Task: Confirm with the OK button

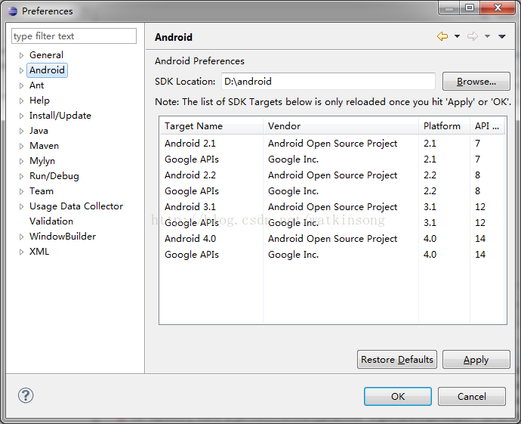Action: (x=398, y=396)
